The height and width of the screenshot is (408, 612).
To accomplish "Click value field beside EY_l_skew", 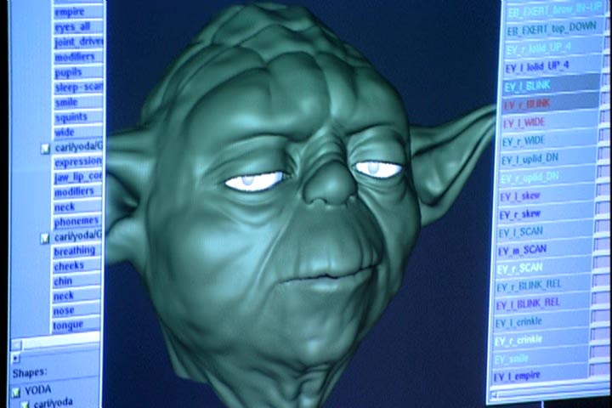I will click(x=603, y=190).
